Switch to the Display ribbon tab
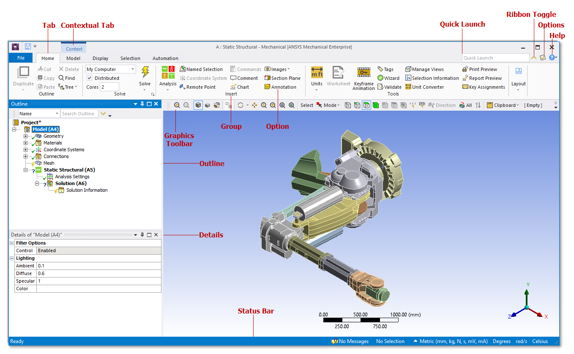Viewport: 574px width, 354px height. click(100, 58)
